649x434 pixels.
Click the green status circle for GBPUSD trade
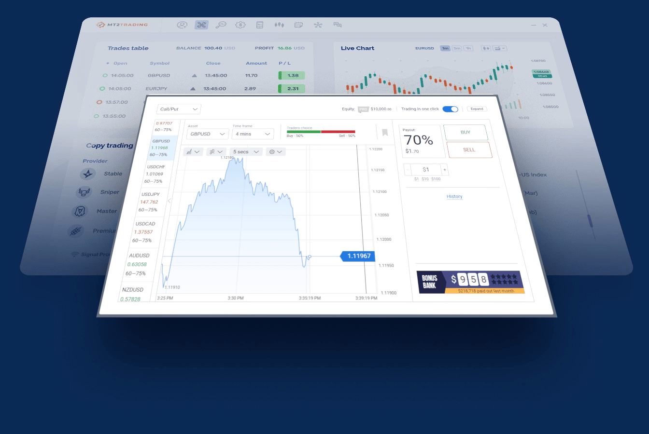click(x=105, y=75)
